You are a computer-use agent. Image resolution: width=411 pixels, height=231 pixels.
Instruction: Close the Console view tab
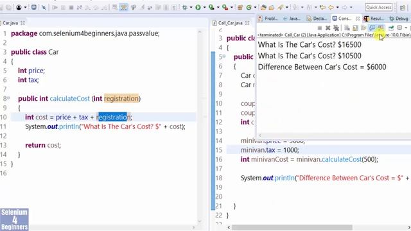[358, 19]
